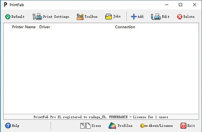Click the red Delete cross icon

coord(179,17)
